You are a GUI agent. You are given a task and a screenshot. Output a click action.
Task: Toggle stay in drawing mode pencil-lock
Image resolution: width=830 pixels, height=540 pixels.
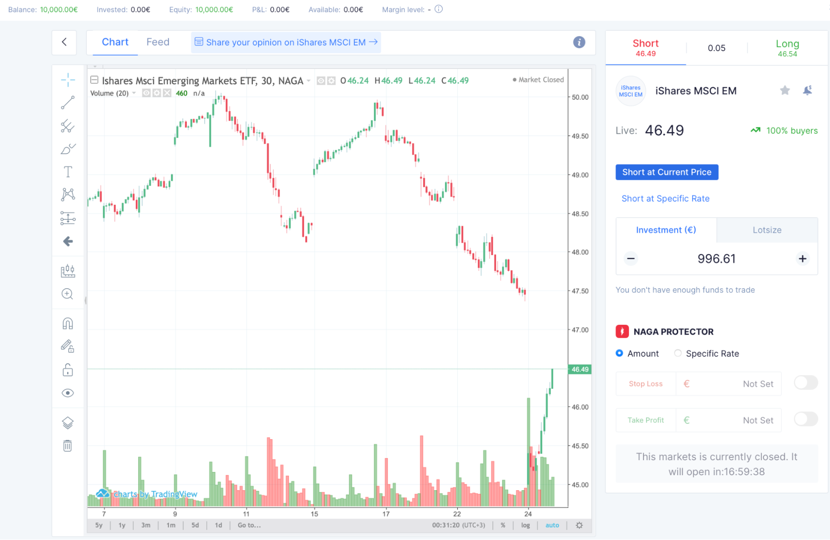point(68,346)
